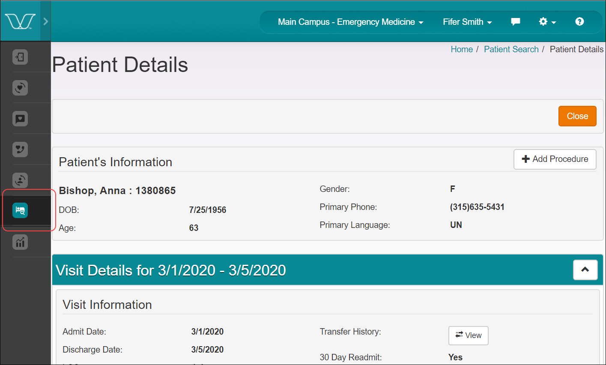Select the patient bed search sidebar icon

(x=20, y=210)
